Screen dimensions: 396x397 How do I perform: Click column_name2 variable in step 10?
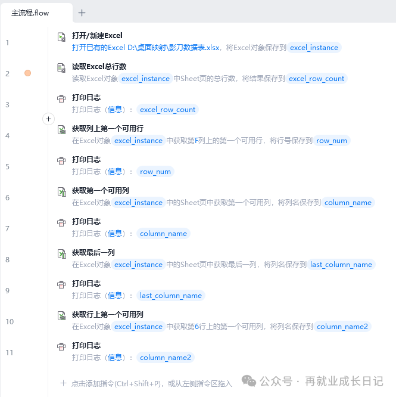pyautogui.click(x=342, y=327)
